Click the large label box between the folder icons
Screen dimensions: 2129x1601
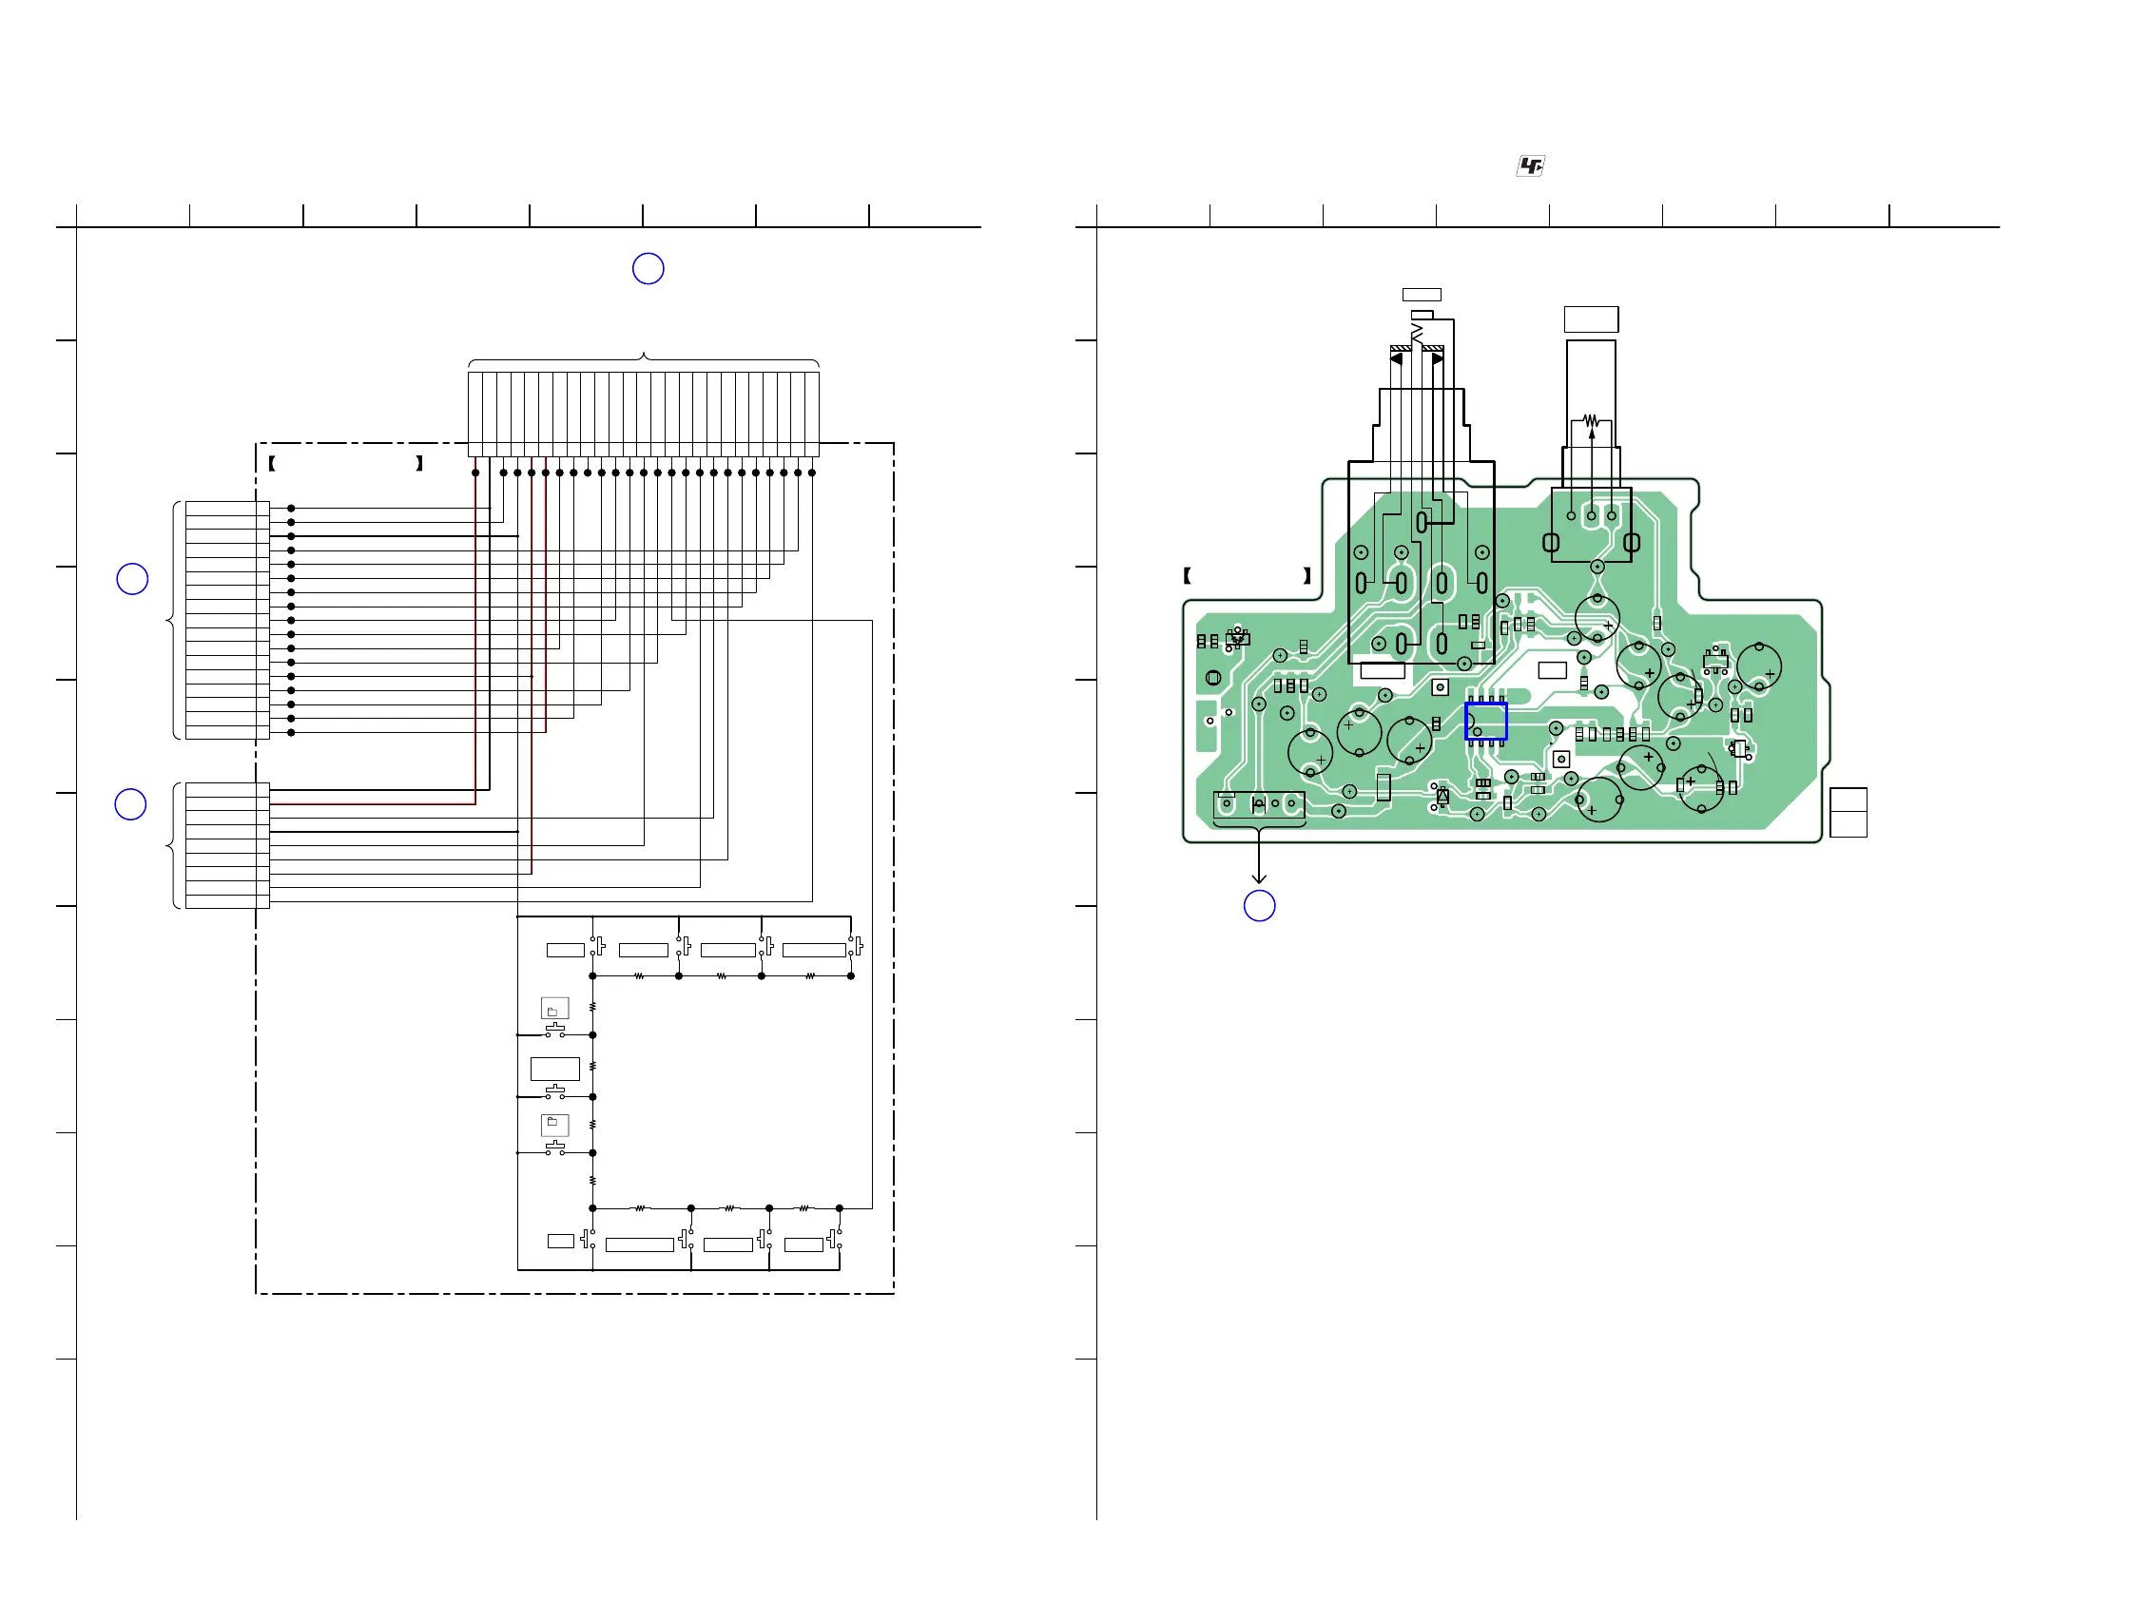pyautogui.click(x=555, y=1069)
